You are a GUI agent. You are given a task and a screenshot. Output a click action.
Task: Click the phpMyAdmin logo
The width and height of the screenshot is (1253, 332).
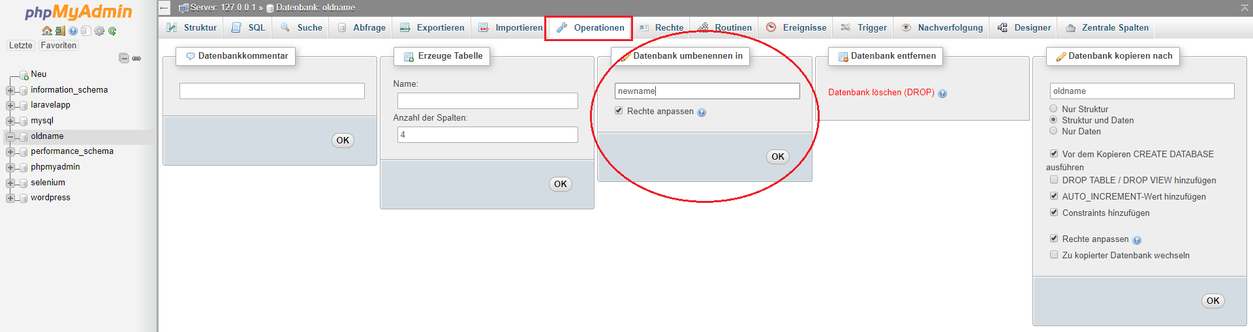point(78,12)
